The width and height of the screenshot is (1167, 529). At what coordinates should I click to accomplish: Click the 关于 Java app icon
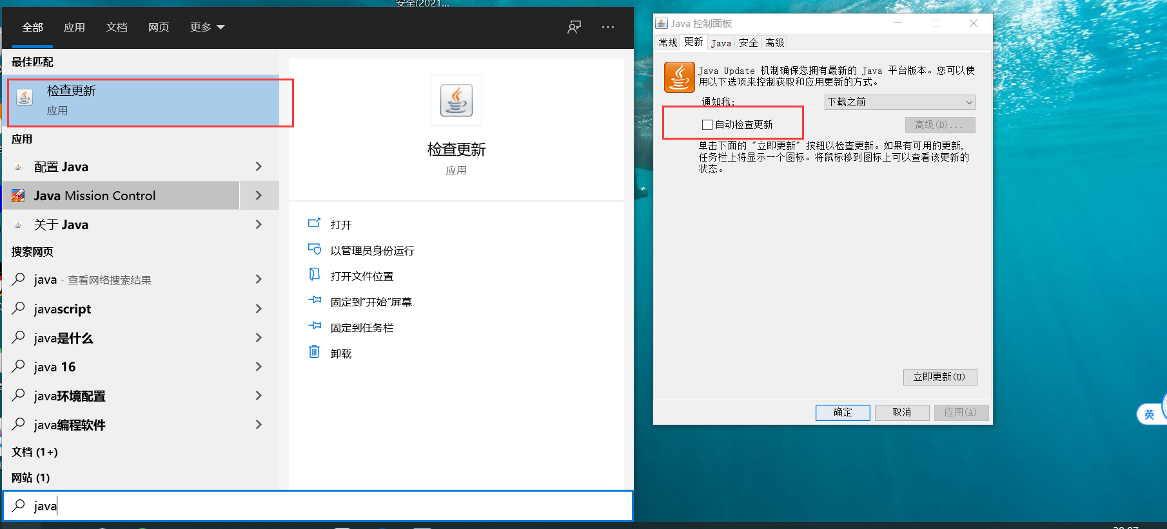coord(19,225)
